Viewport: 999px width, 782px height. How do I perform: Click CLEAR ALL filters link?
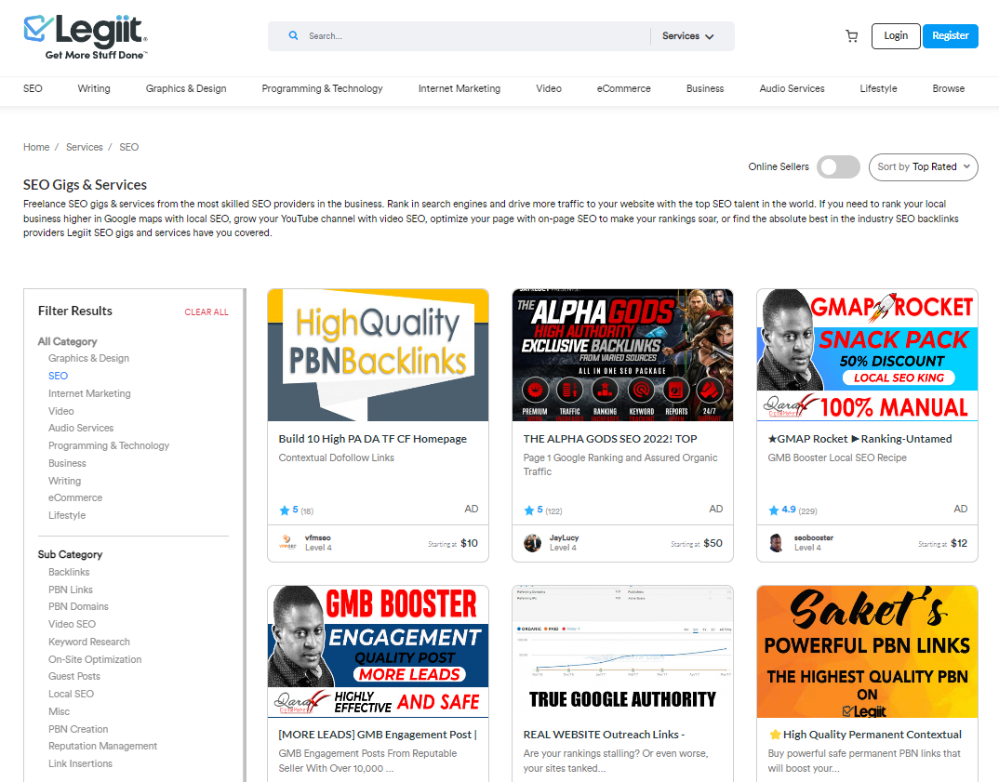(x=206, y=312)
